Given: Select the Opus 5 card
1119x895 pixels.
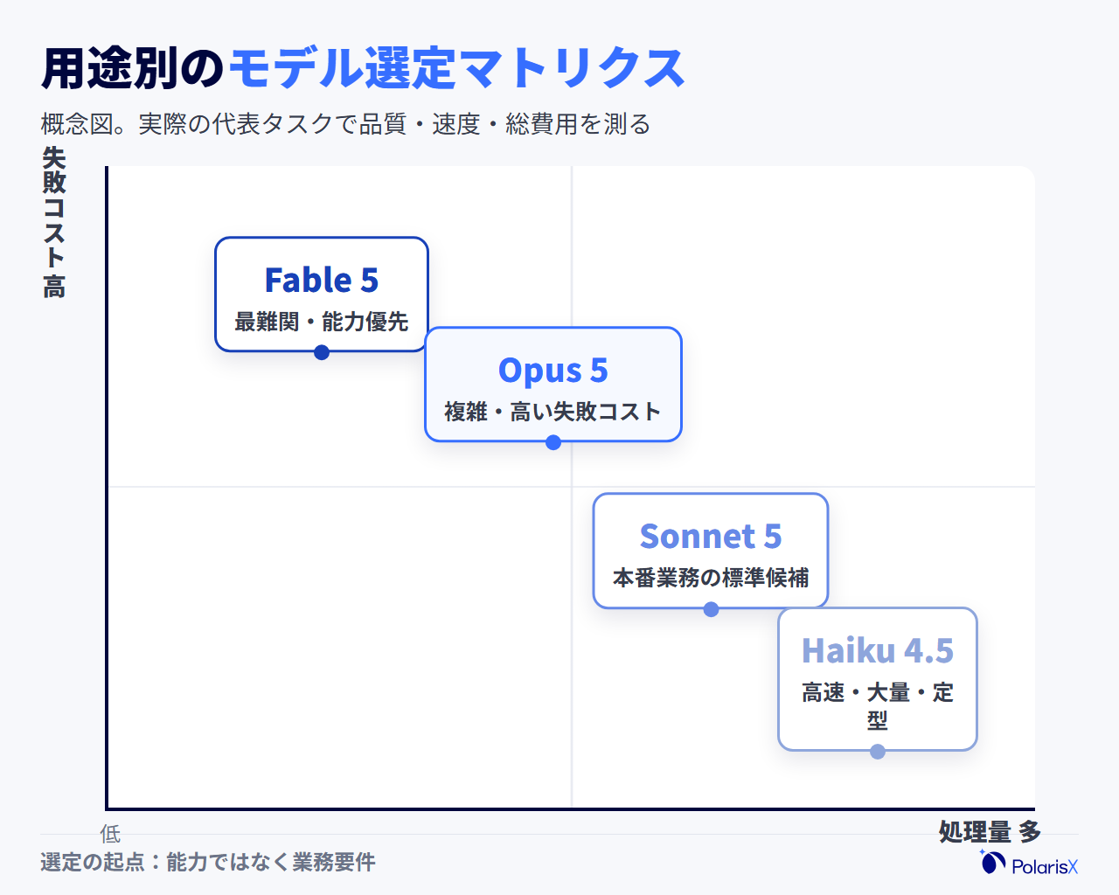Looking at the screenshot, I should 553,385.
